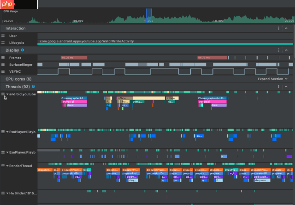295x205 pixels.
Task: Grab the Lifecycle row drag handle
Action: point(3,43)
